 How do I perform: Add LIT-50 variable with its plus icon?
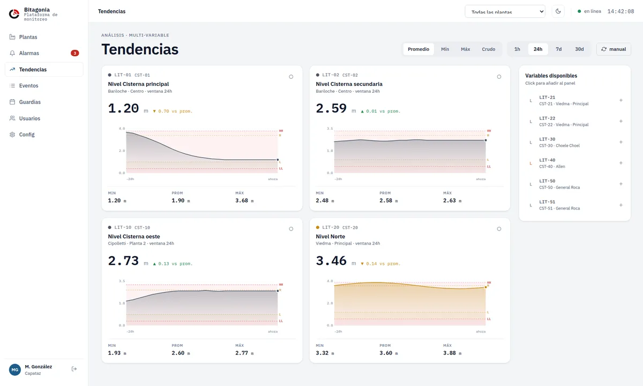coord(621,184)
